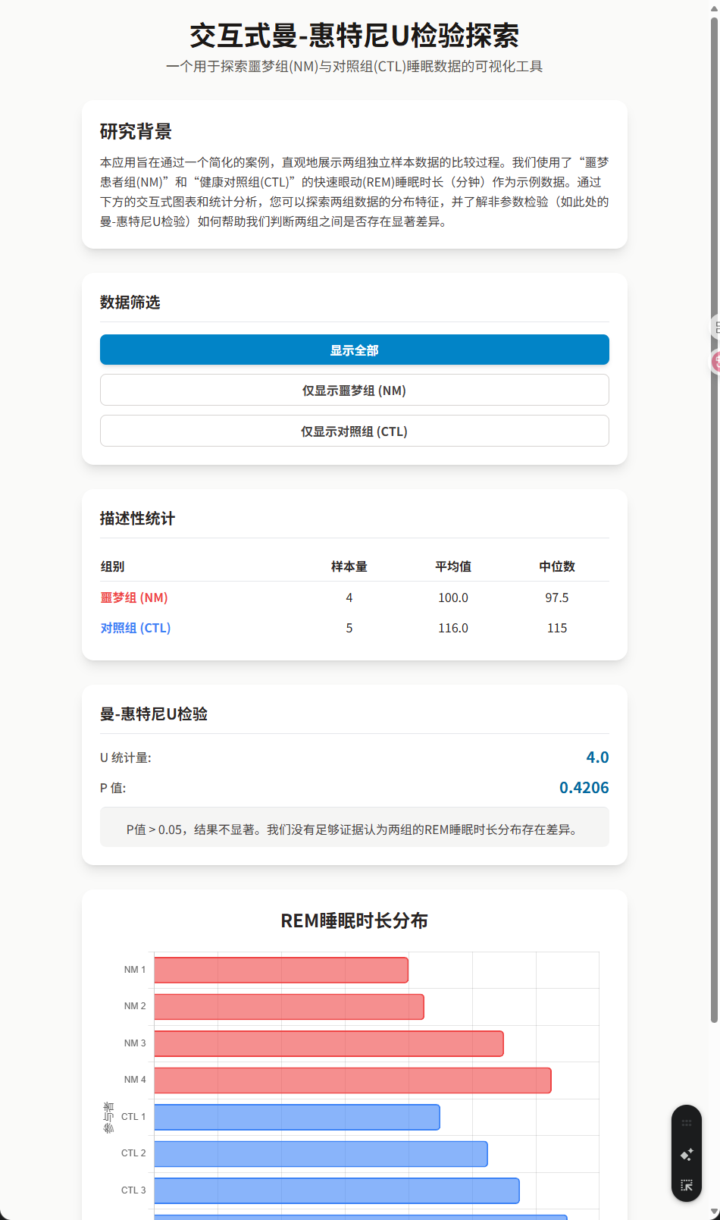720x1220 pixels.
Task: Click the 描述性统计 section heading
Action: (x=137, y=518)
